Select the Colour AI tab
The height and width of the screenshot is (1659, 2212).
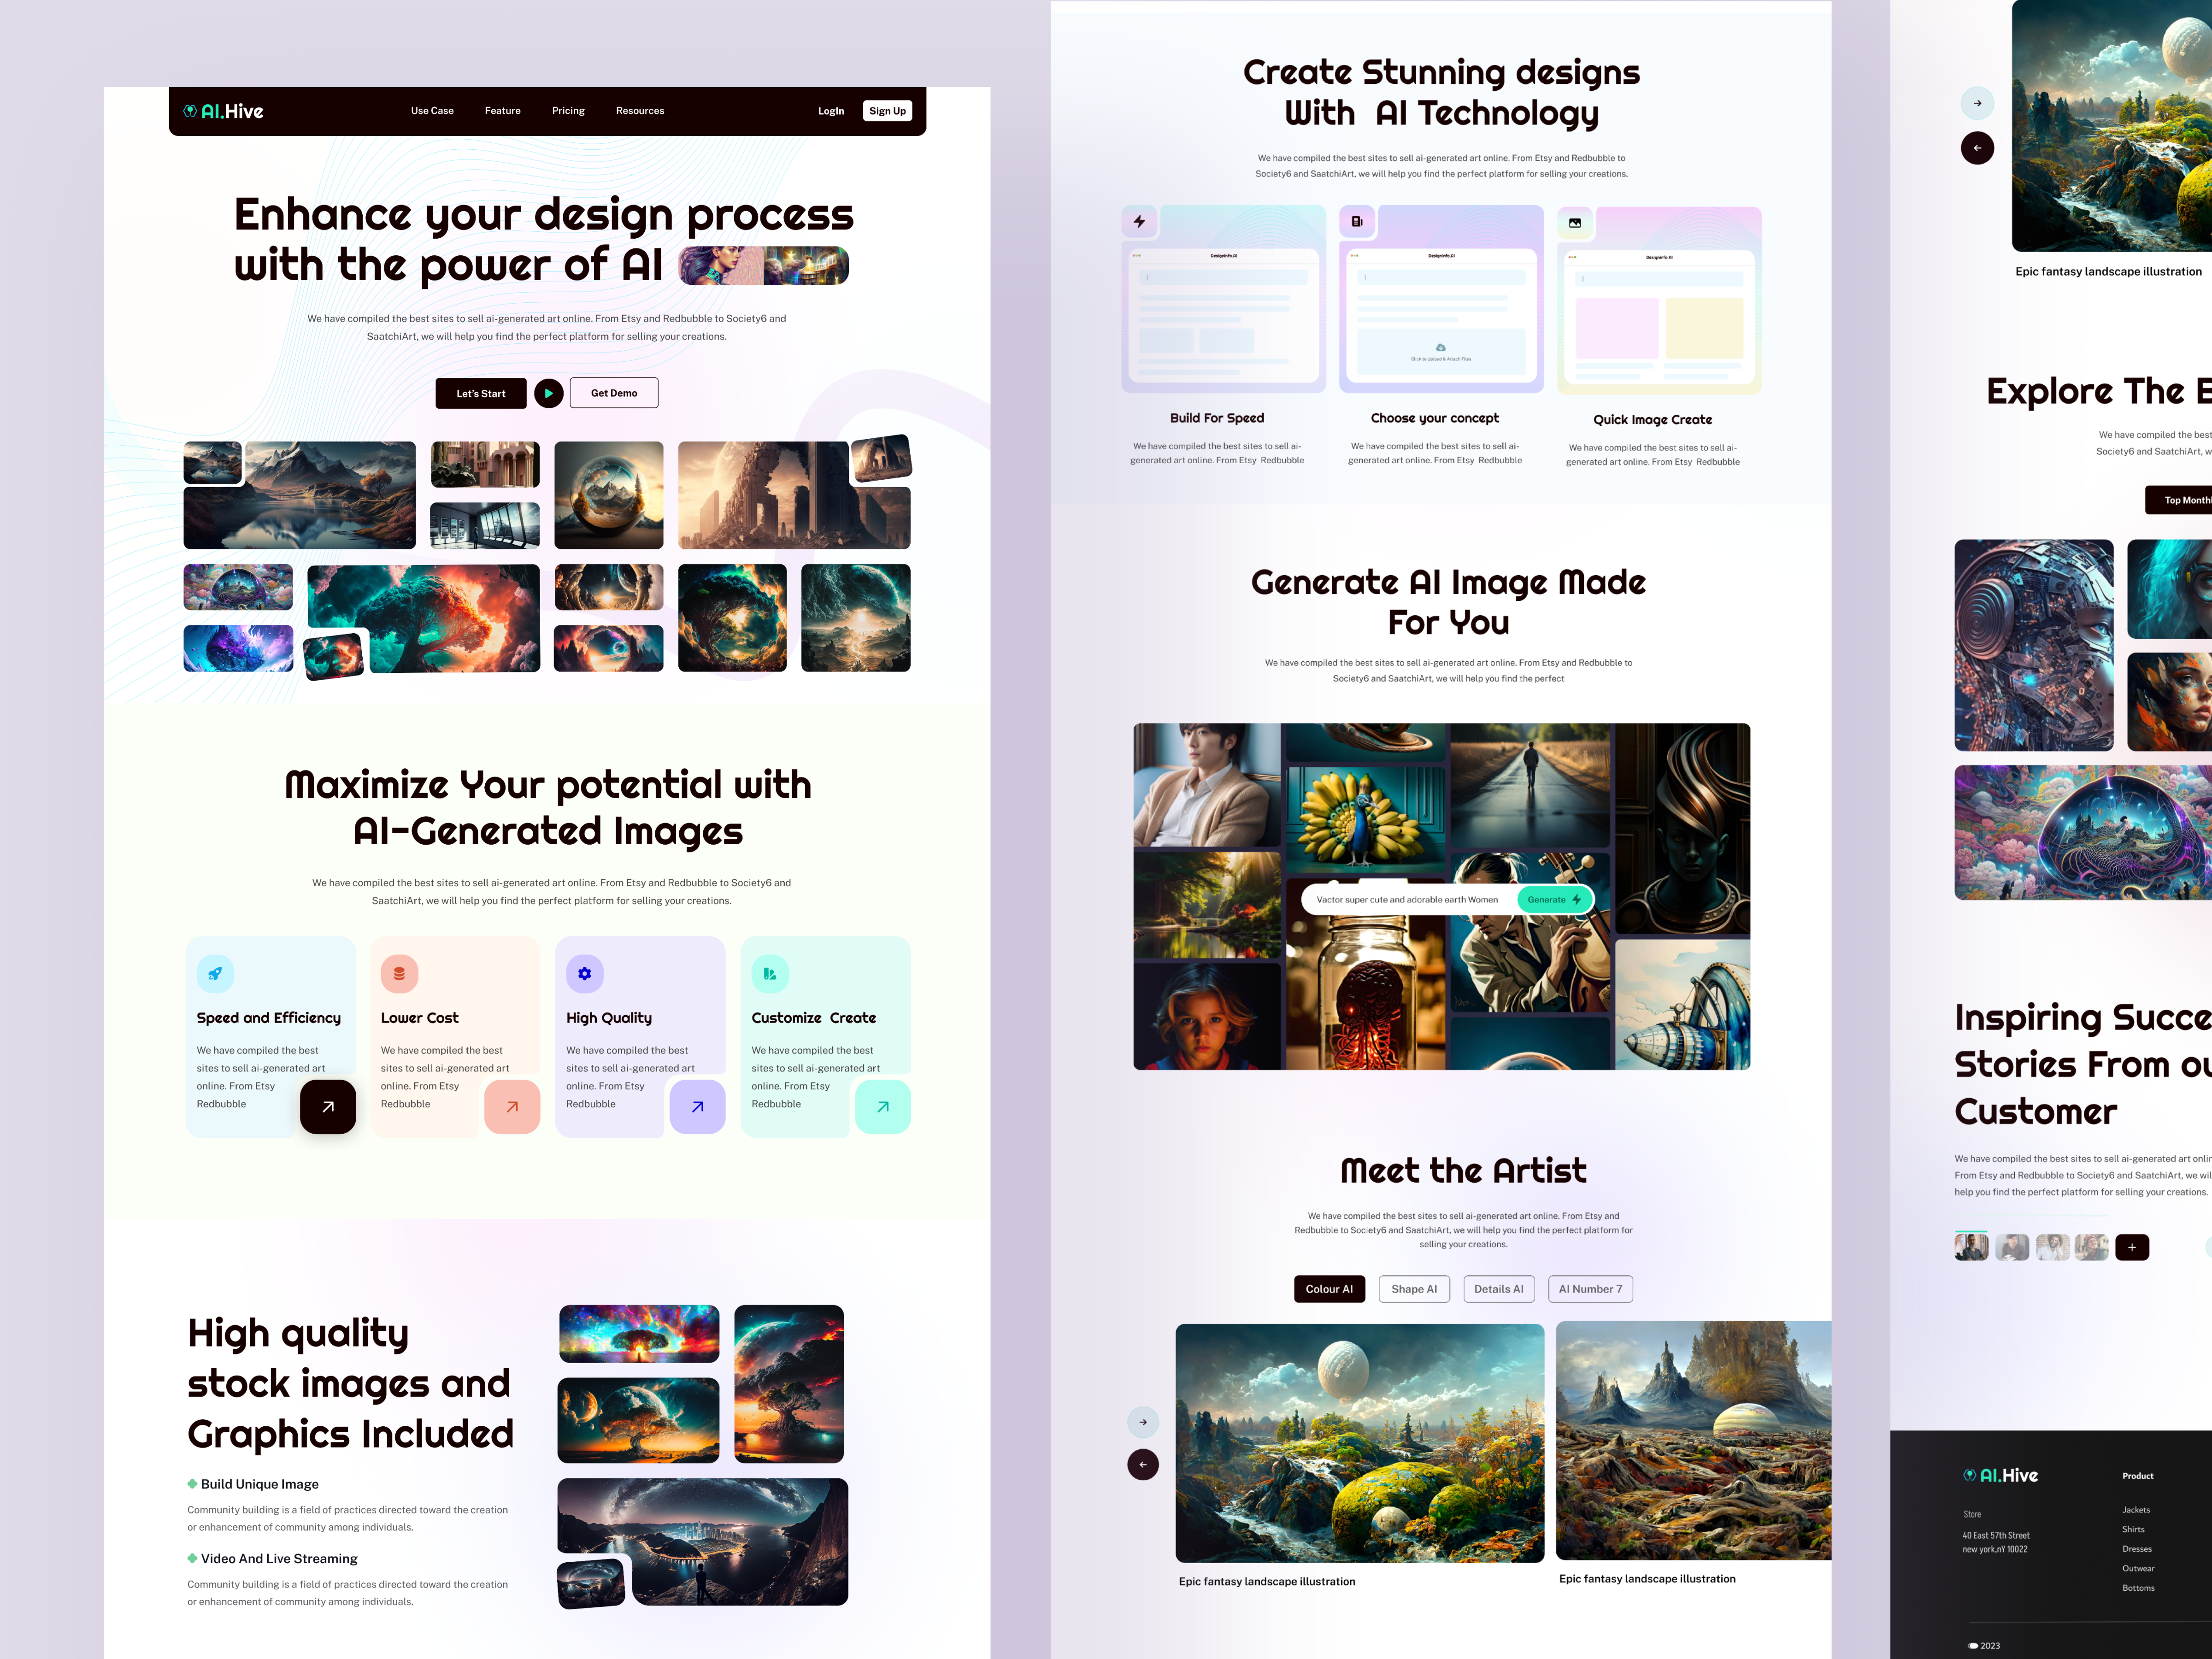(x=1329, y=1289)
